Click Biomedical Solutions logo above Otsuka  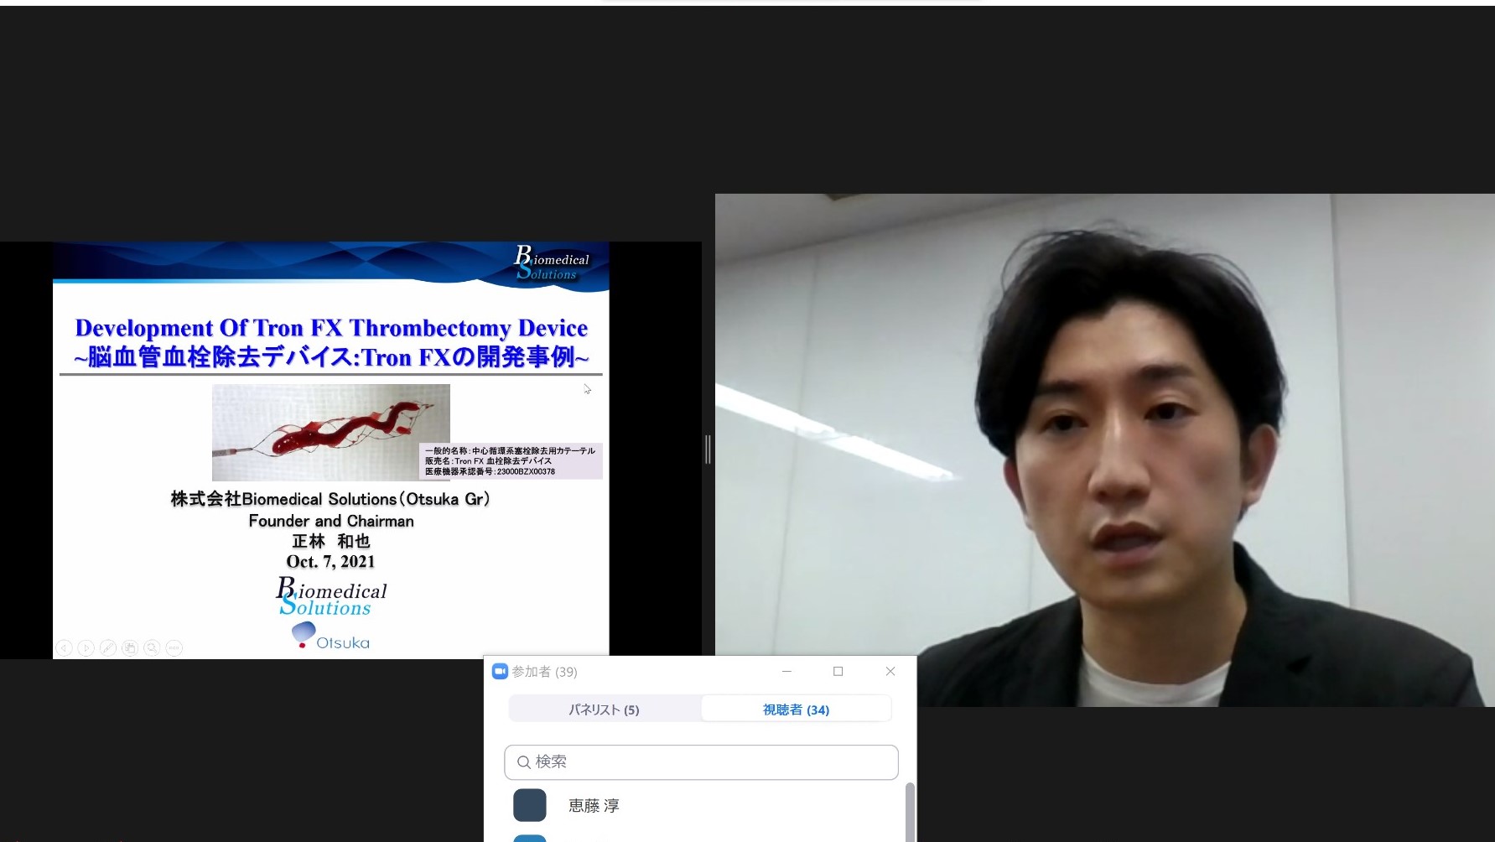[x=331, y=596]
